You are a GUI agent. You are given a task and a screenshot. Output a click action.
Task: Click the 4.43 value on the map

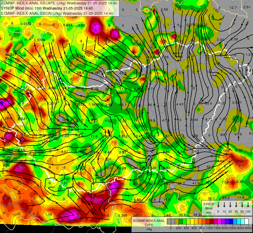click(x=180, y=104)
